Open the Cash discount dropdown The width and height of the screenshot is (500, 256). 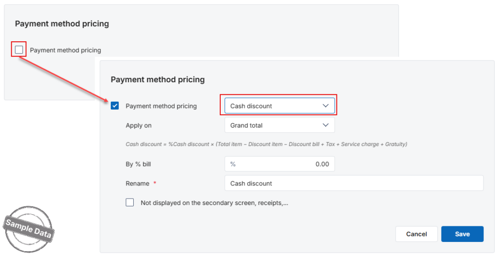pyautogui.click(x=280, y=106)
